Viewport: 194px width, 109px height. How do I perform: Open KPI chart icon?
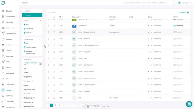pos(3,79)
